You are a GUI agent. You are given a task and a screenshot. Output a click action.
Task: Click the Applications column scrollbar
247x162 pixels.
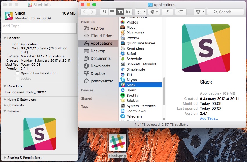(164, 91)
